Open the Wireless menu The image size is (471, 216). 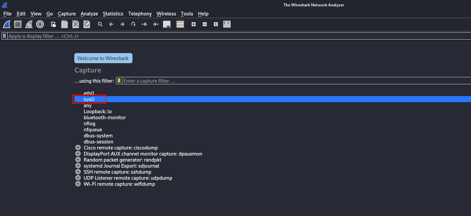[x=166, y=14]
